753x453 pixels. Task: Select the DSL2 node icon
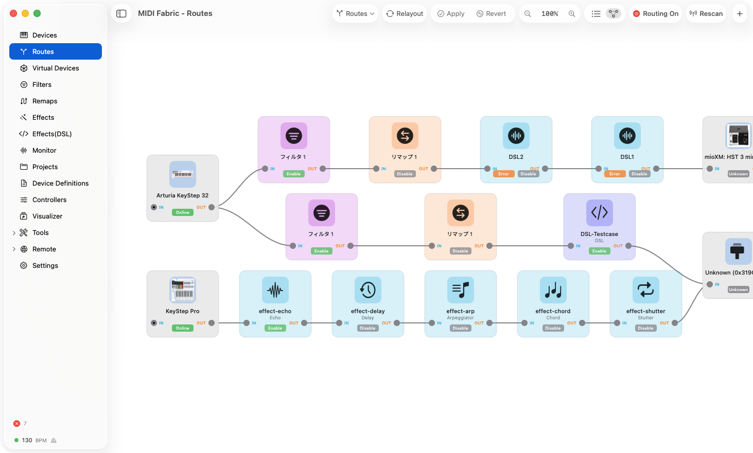516,136
